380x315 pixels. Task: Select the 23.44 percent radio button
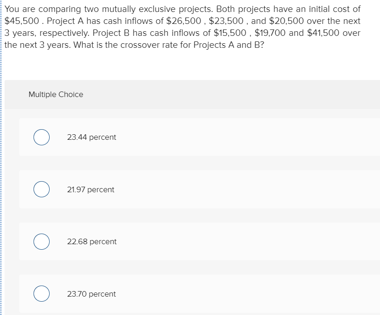[41, 137]
